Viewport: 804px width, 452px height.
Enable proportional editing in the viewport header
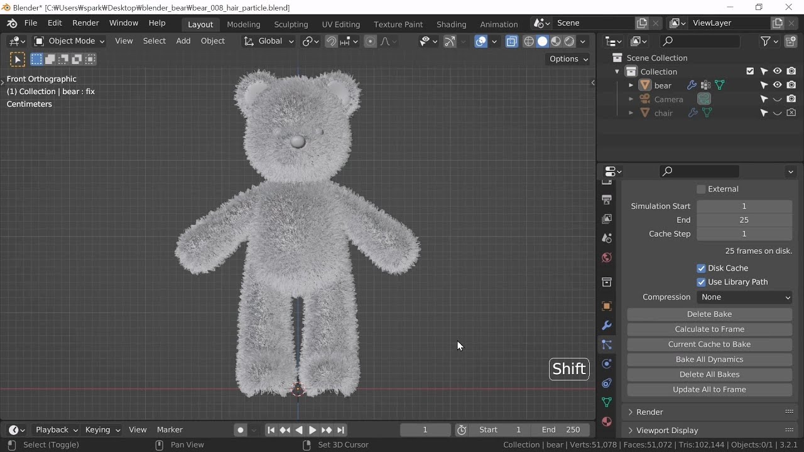pos(370,41)
